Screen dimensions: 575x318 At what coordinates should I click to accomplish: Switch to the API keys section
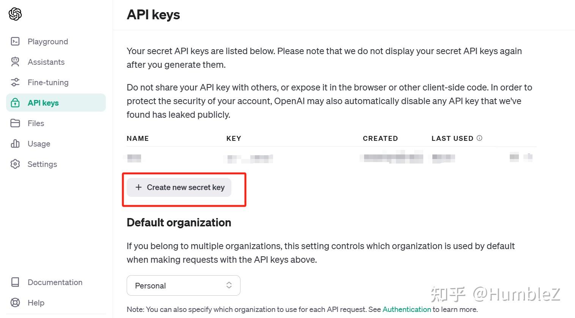(43, 102)
